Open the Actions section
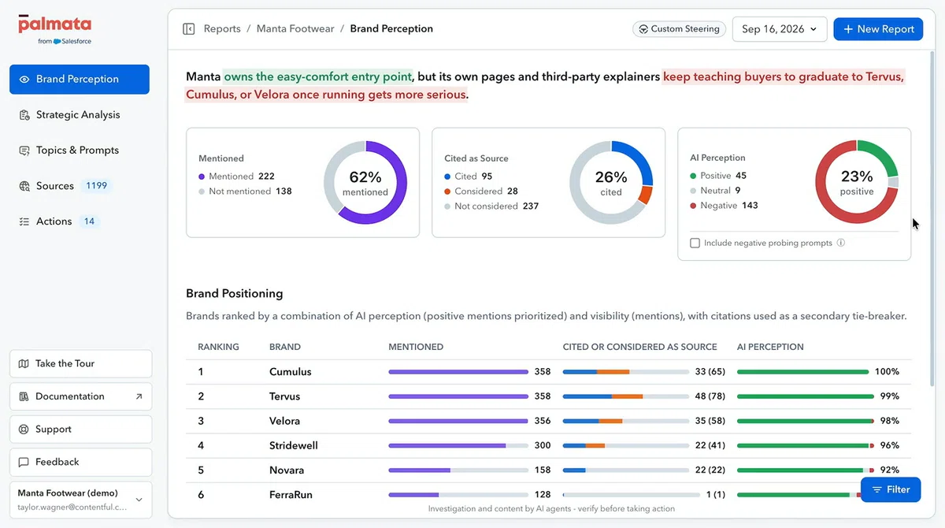 (x=80, y=221)
